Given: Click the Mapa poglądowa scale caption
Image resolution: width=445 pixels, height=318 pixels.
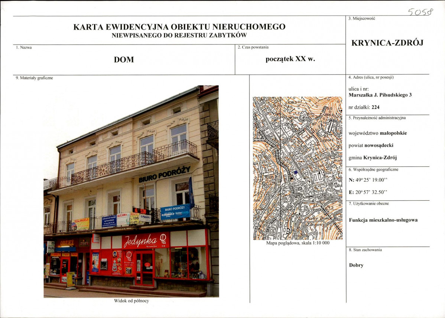Looking at the screenshot, I should (298, 244).
